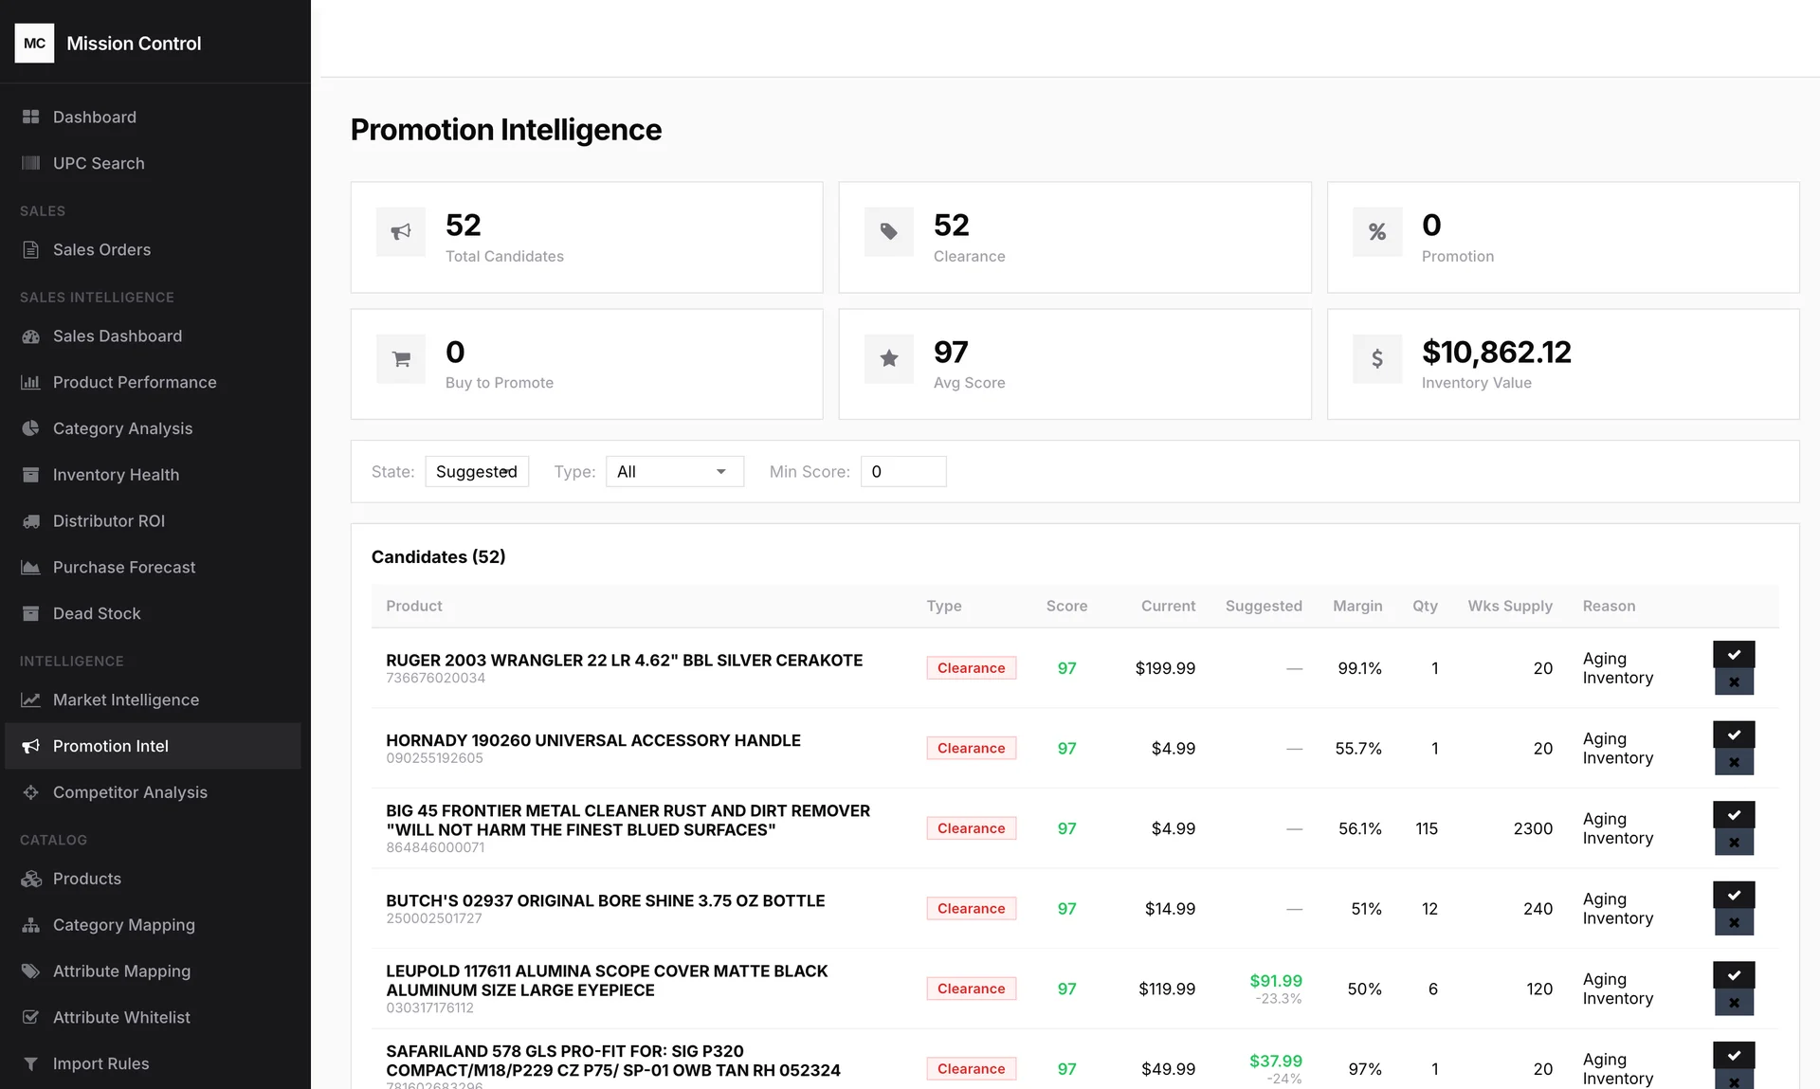1820x1089 pixels.
Task: Click current price $199.99
Action: (x=1165, y=668)
